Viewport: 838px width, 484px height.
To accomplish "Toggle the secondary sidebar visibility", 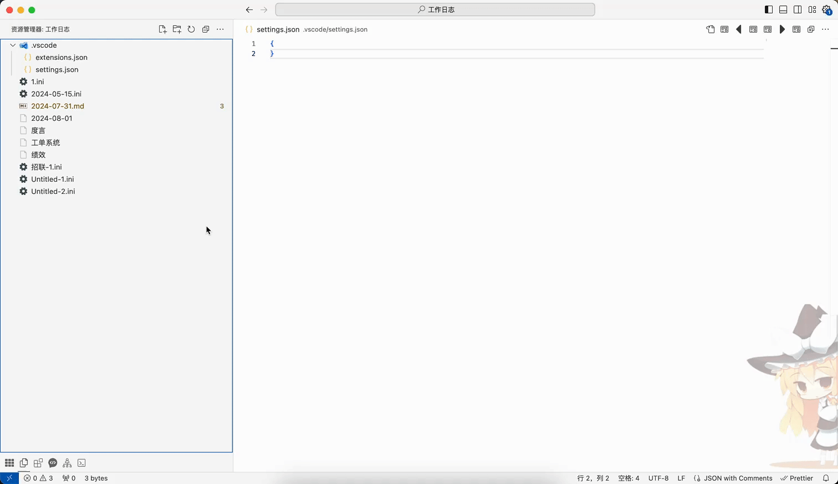I will pos(798,10).
